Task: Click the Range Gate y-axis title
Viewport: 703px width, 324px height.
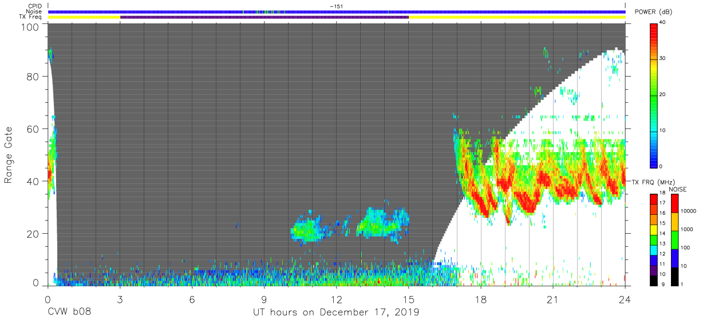Action: click(9, 155)
